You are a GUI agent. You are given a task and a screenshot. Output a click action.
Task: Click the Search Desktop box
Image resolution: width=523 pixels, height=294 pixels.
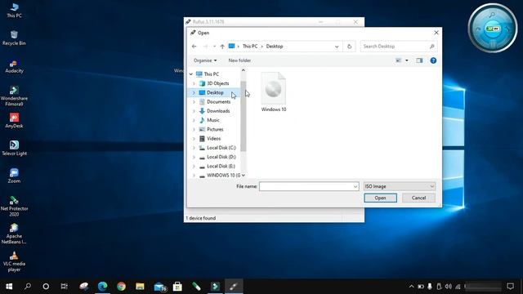[x=399, y=47]
